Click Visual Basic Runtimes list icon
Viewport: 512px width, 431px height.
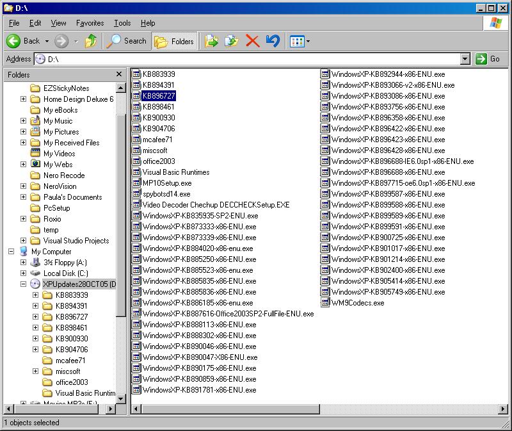136,172
